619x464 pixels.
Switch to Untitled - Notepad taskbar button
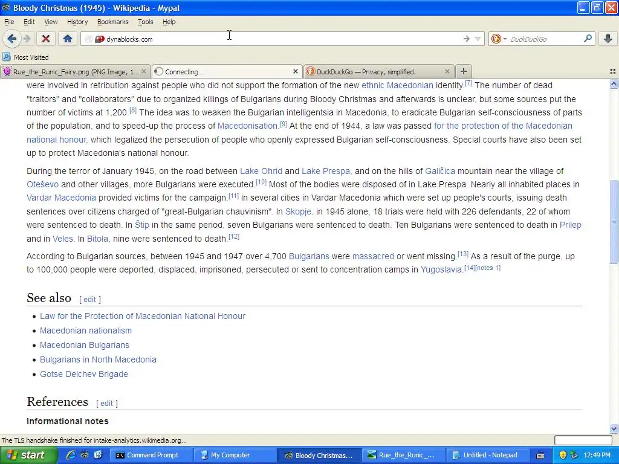(488, 456)
